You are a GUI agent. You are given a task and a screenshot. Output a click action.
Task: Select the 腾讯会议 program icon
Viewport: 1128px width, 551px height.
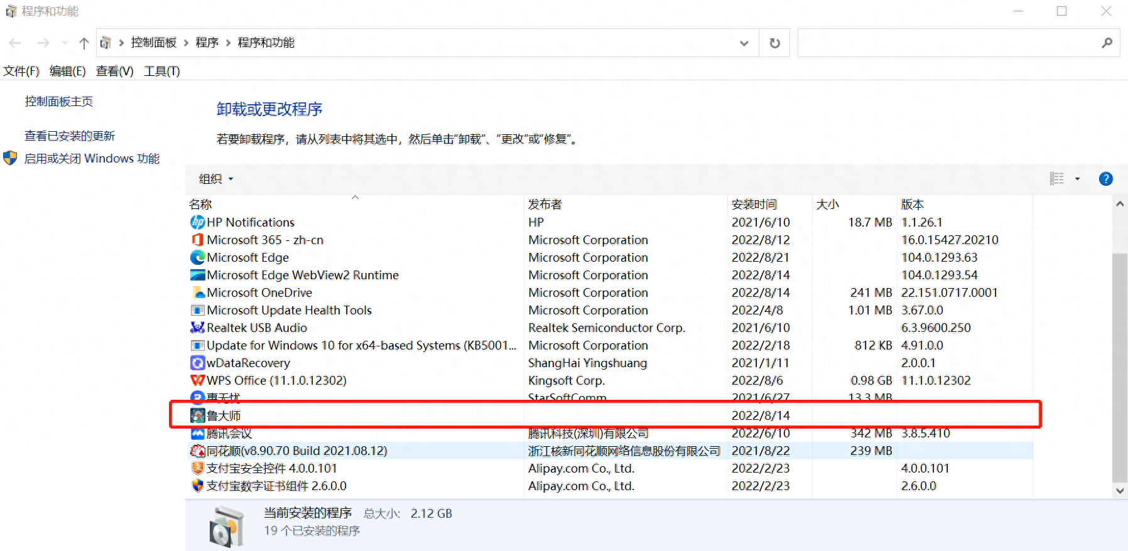197,433
